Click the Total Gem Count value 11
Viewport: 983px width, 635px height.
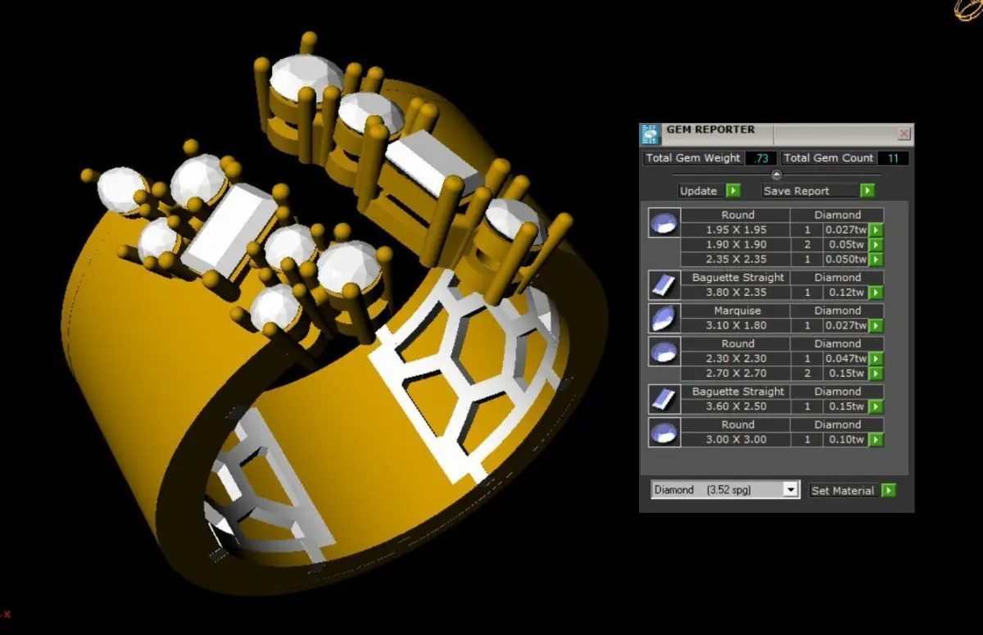point(894,158)
